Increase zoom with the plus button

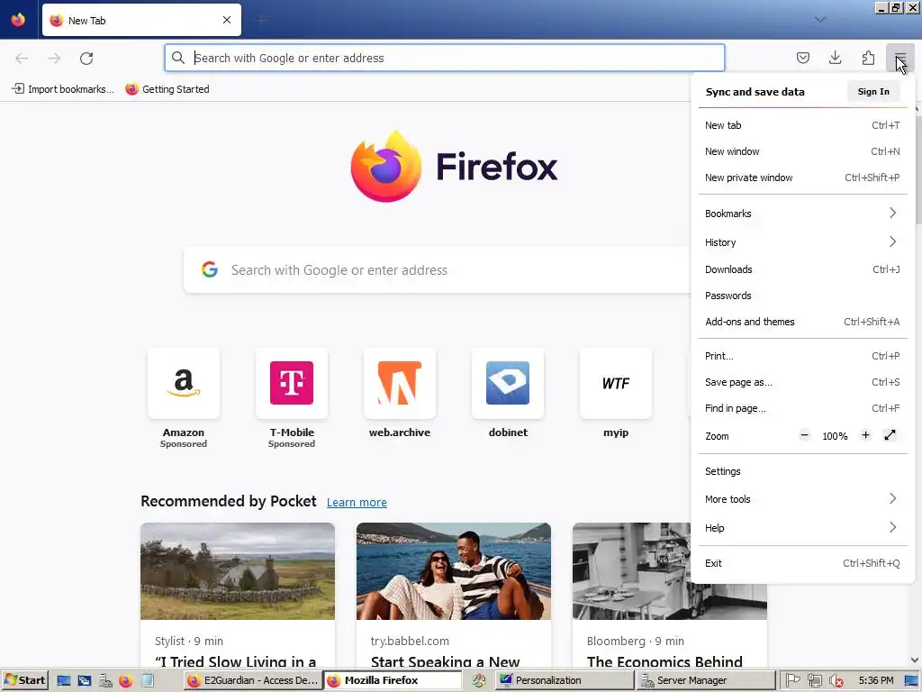click(865, 435)
